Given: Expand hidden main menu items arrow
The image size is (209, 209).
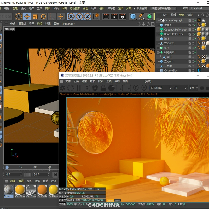Looking at the screenshot, I should click(135, 9).
